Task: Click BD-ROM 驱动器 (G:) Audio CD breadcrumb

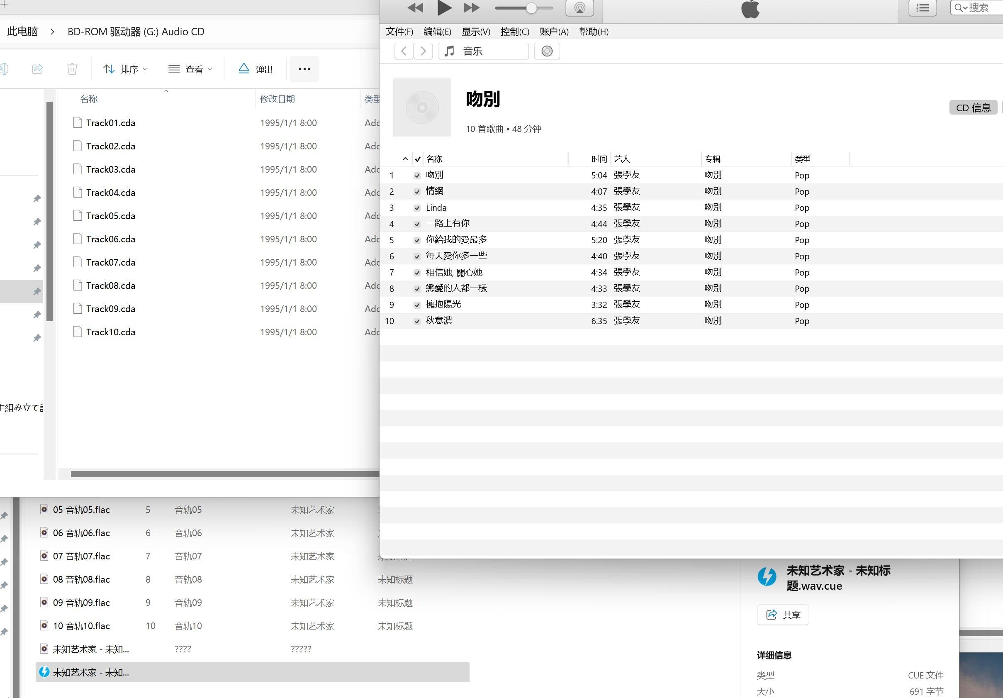Action: [x=136, y=32]
